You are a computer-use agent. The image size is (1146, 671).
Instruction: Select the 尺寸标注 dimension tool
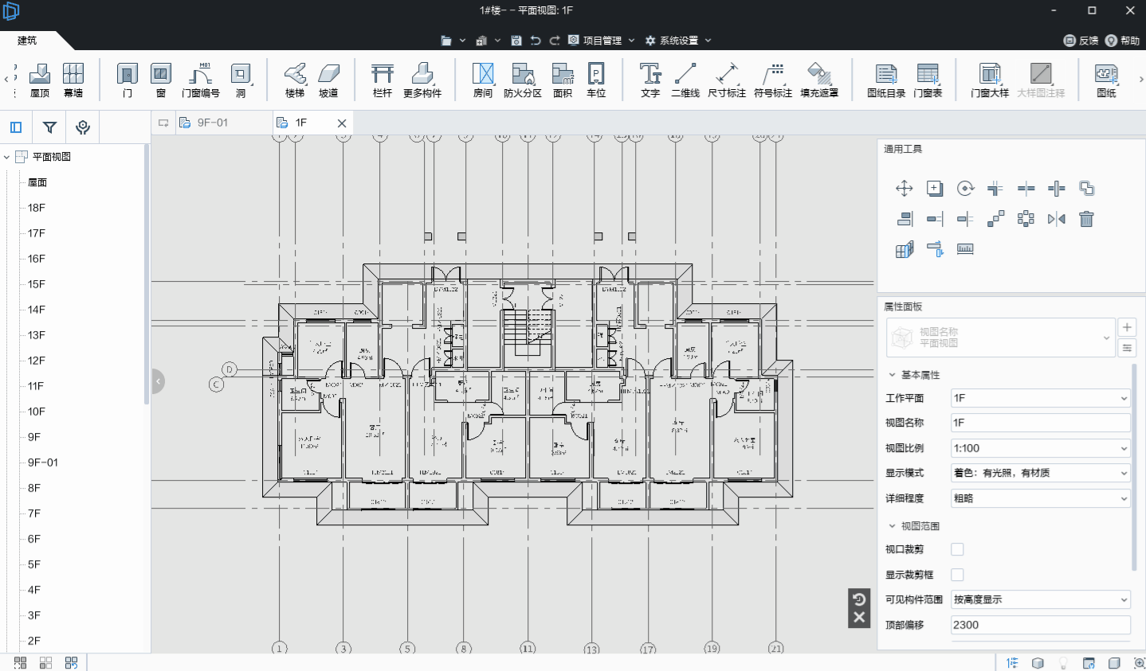(727, 80)
